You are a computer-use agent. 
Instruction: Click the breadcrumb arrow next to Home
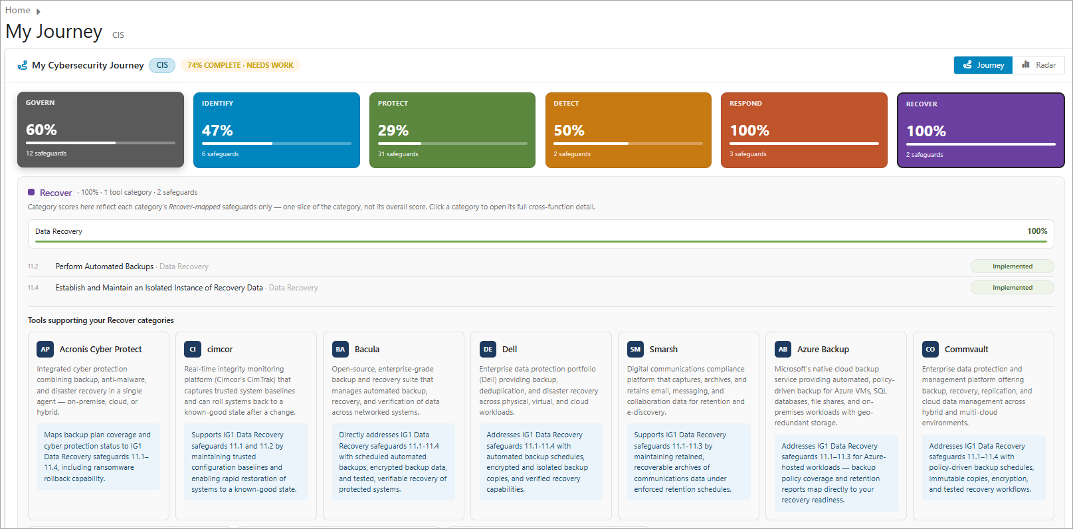(39, 11)
